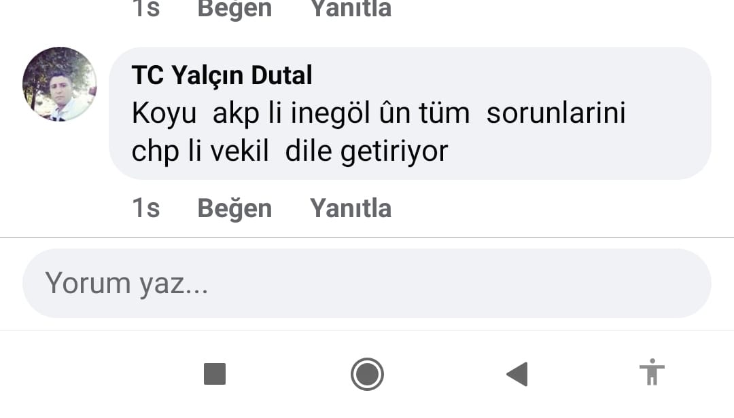Click the 'Yorum yaz...' comment field

(367, 284)
